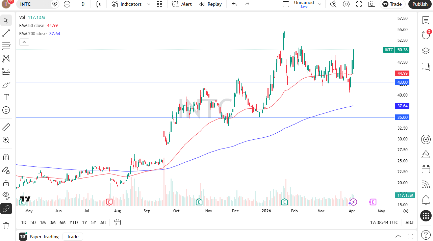Open time axis settings gear
Image resolution: width=433 pixels, height=241 pixels.
(406, 211)
